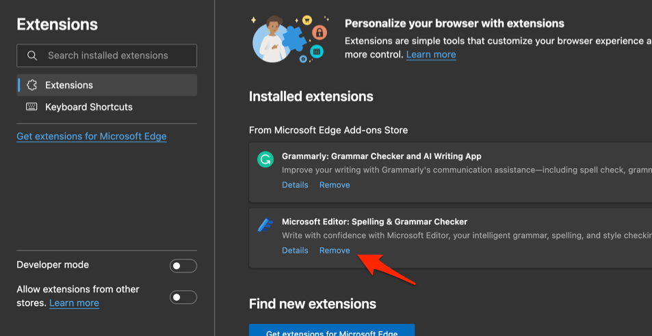Focus the Search installed extensions field
The width and height of the screenshot is (652, 336).
click(x=107, y=55)
